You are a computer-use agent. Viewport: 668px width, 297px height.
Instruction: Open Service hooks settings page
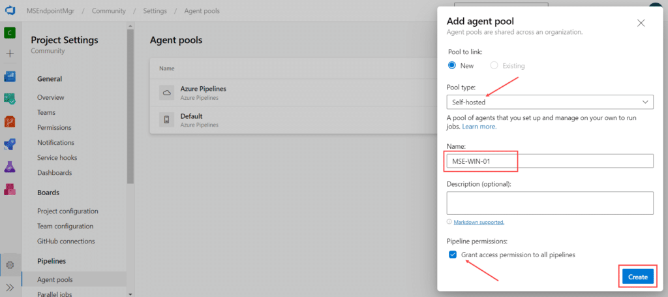(57, 158)
